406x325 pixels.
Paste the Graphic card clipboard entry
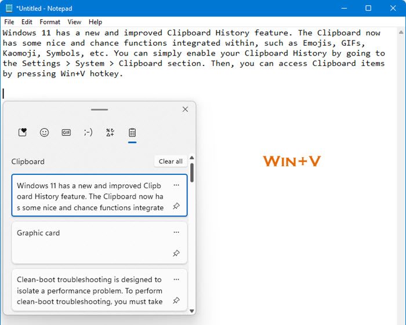click(99, 243)
